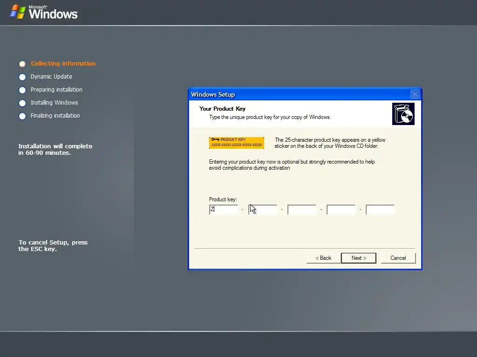Click the 'Product key:' label
The image size is (477, 357).
click(x=223, y=199)
